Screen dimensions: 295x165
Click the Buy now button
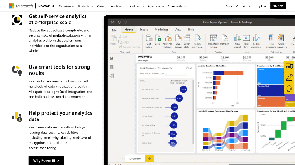pos(278,6)
